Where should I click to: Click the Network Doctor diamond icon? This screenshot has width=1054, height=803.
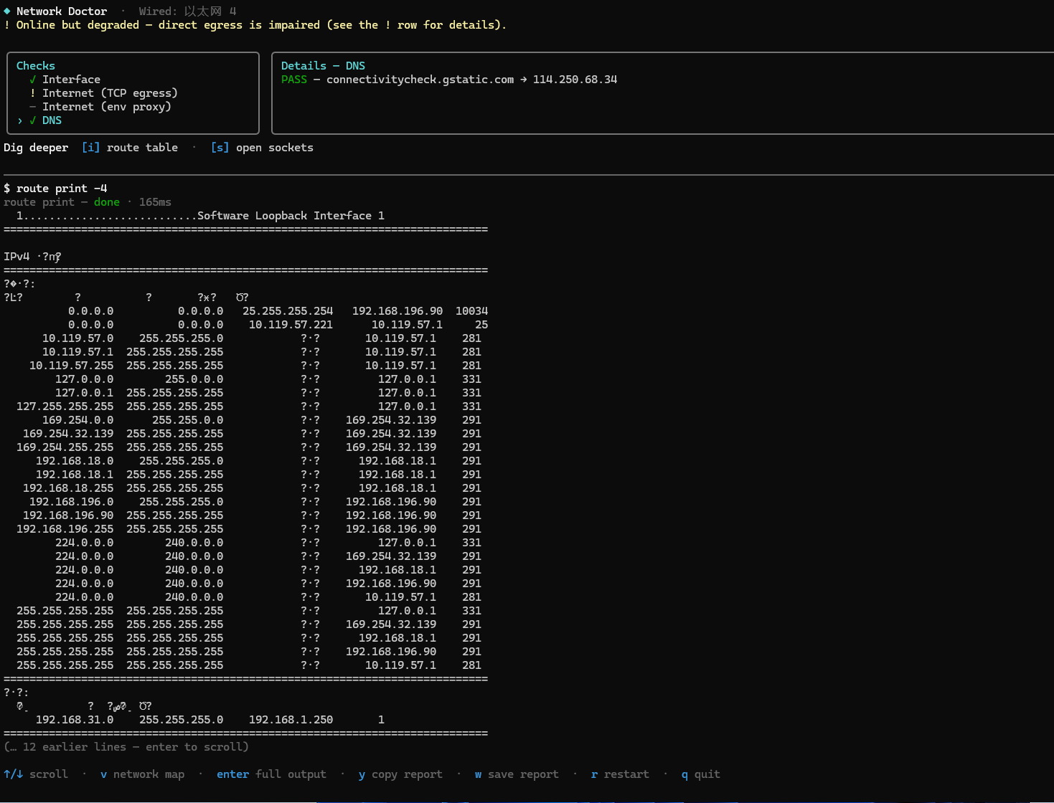tap(7, 11)
